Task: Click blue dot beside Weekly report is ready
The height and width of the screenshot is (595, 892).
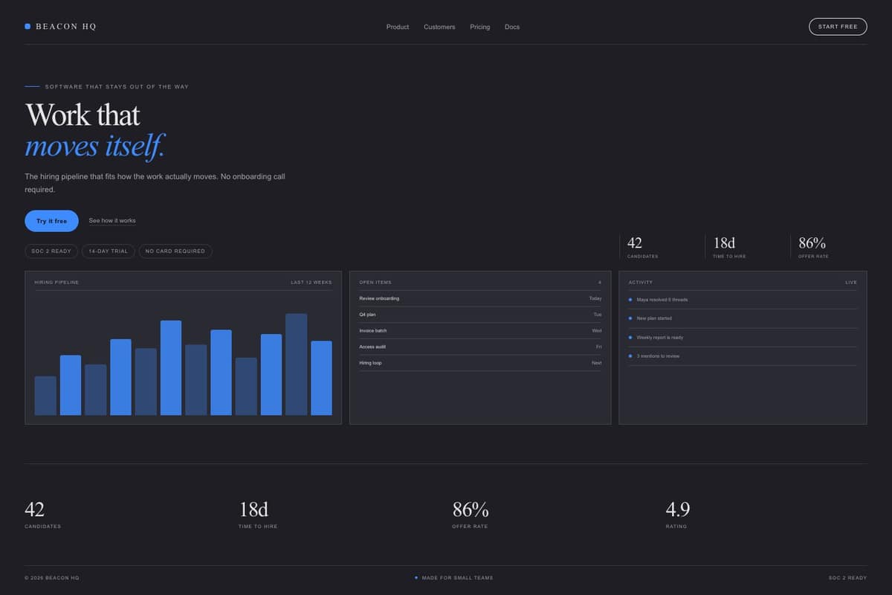Action: click(630, 338)
